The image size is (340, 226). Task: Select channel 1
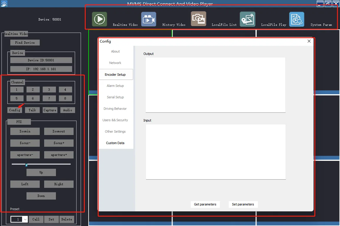(x=17, y=90)
